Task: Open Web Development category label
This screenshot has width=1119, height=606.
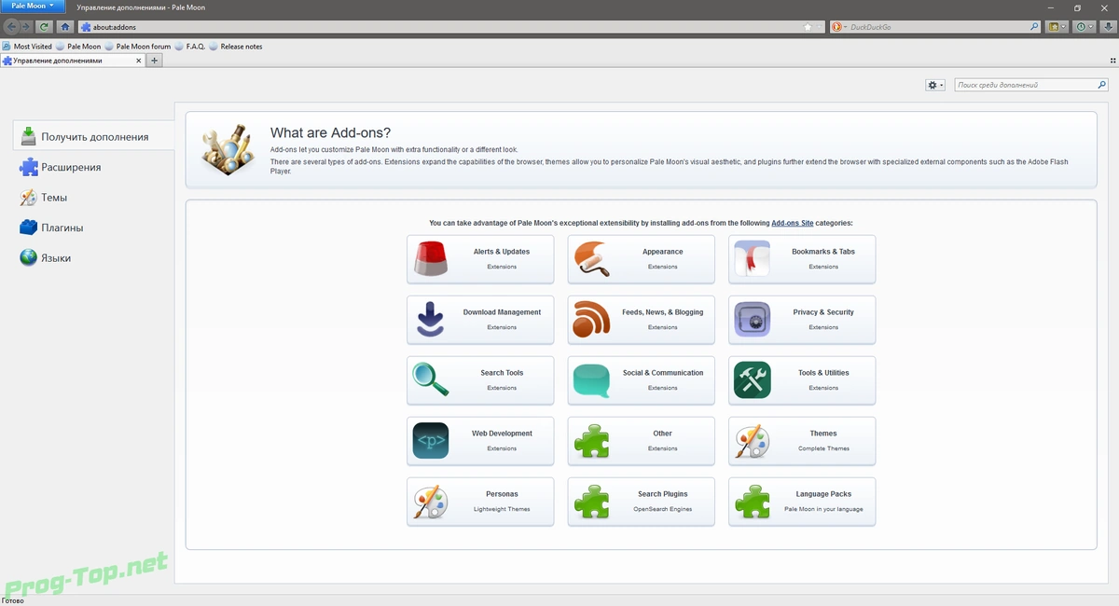Action: 502,434
